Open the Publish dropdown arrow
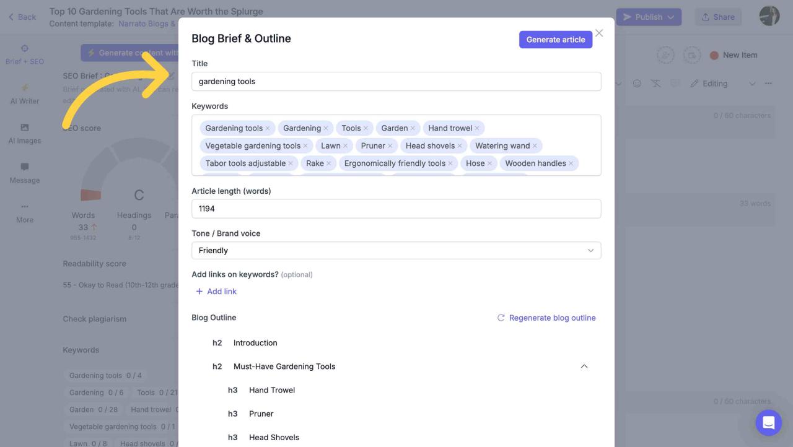This screenshot has width=793, height=447. [x=670, y=17]
